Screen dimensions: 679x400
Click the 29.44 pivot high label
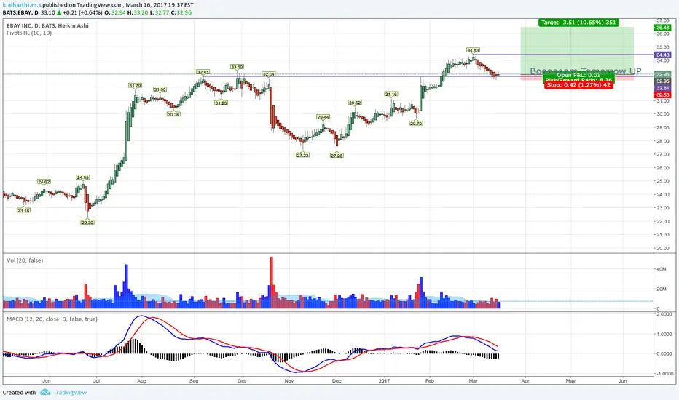coord(323,117)
